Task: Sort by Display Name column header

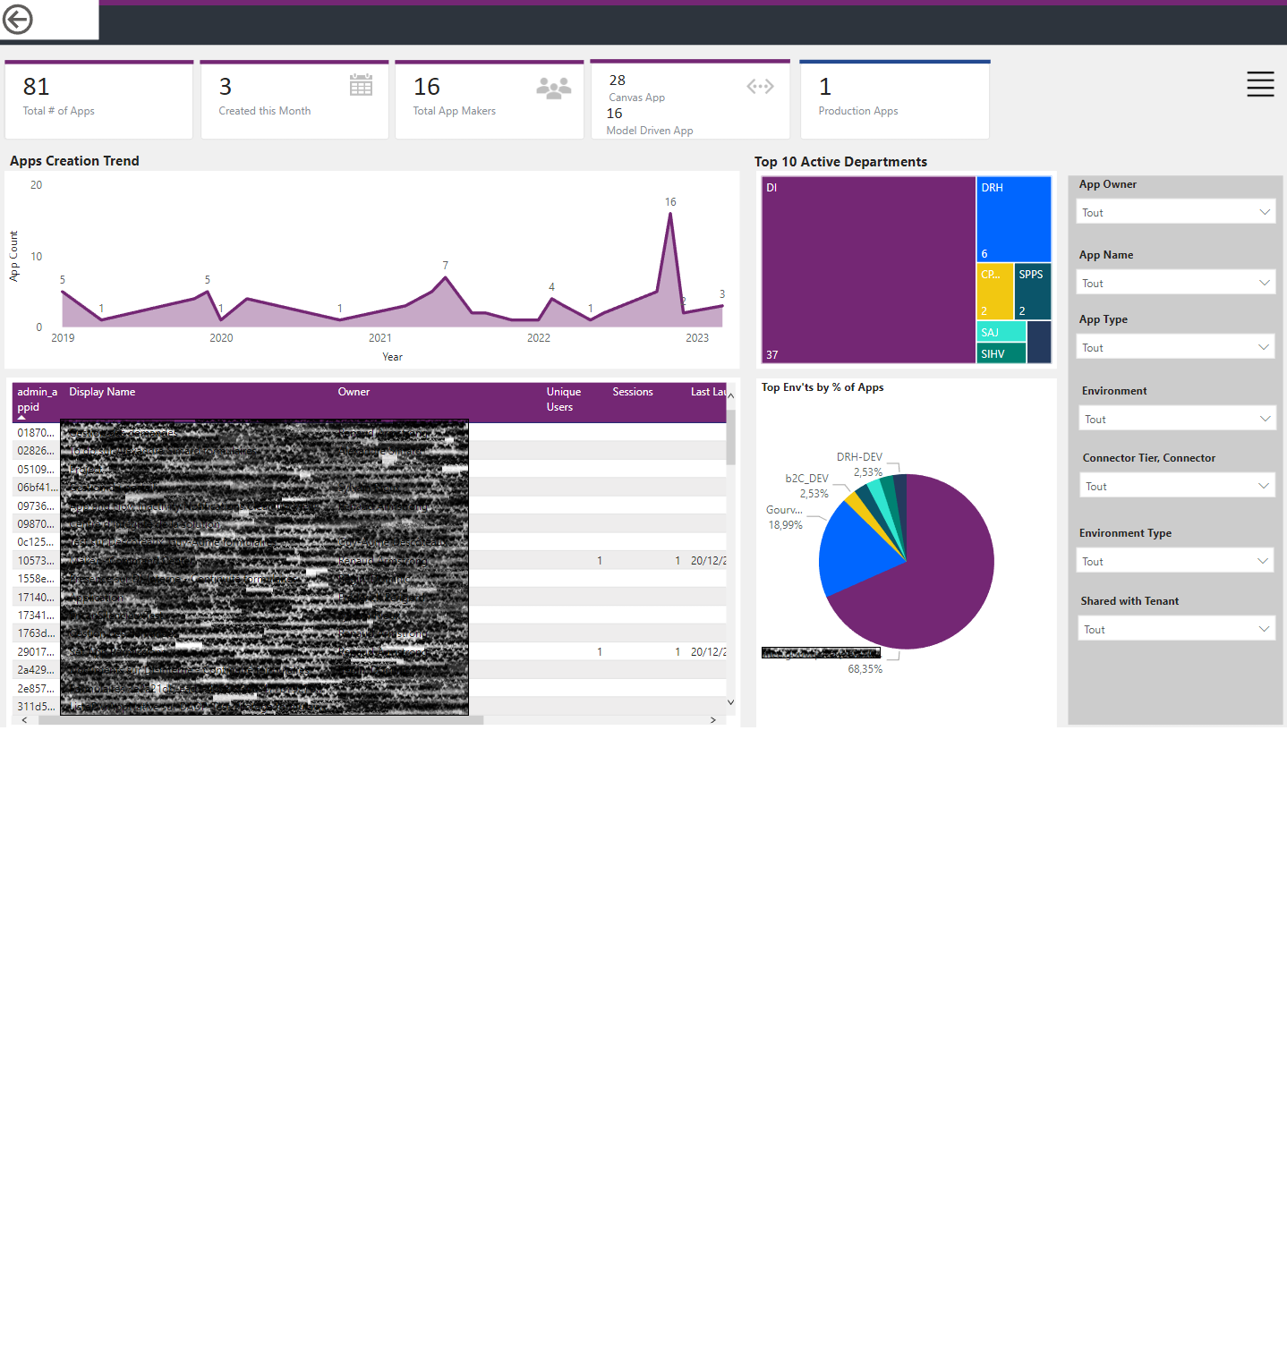Action: tap(102, 392)
